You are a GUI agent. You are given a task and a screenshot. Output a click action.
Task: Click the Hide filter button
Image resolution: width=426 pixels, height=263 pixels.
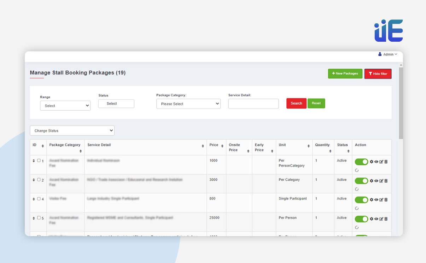[378, 74]
